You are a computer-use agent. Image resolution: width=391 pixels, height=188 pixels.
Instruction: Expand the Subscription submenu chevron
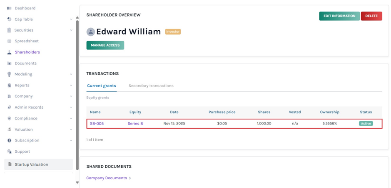71,141
